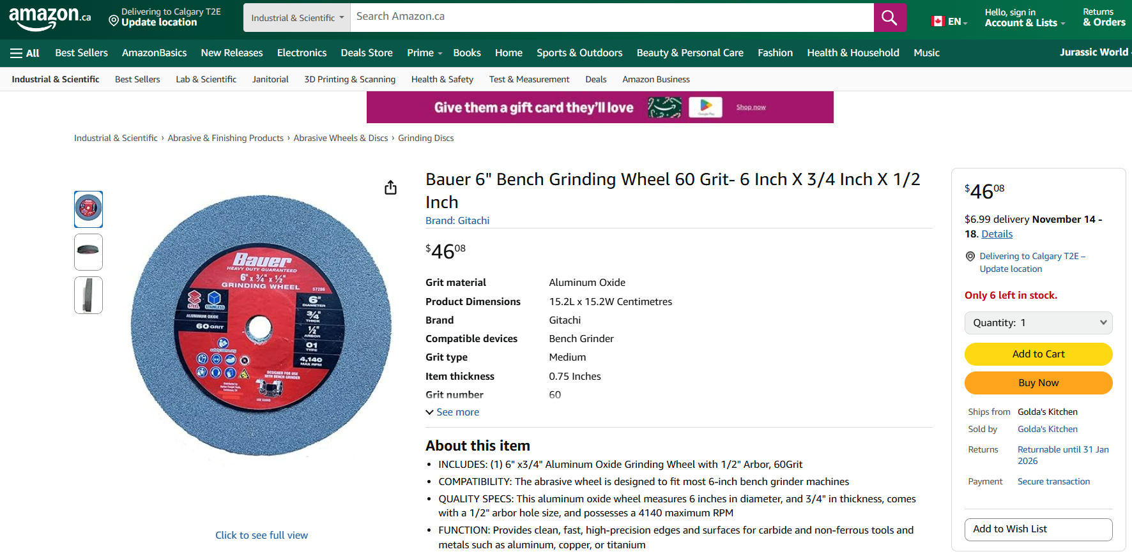Click Add to Cart button

click(1038, 354)
